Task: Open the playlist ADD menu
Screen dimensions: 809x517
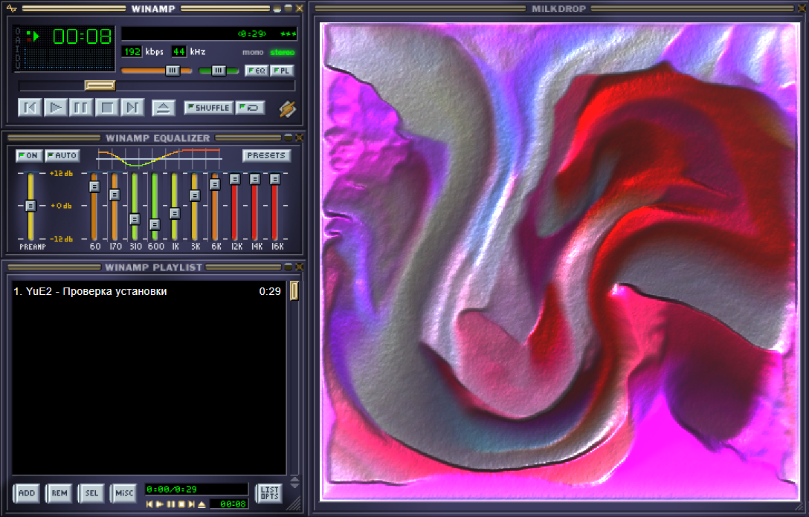Action: click(x=26, y=493)
